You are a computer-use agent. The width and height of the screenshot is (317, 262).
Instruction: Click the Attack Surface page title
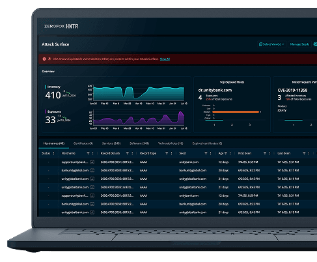(x=55, y=44)
